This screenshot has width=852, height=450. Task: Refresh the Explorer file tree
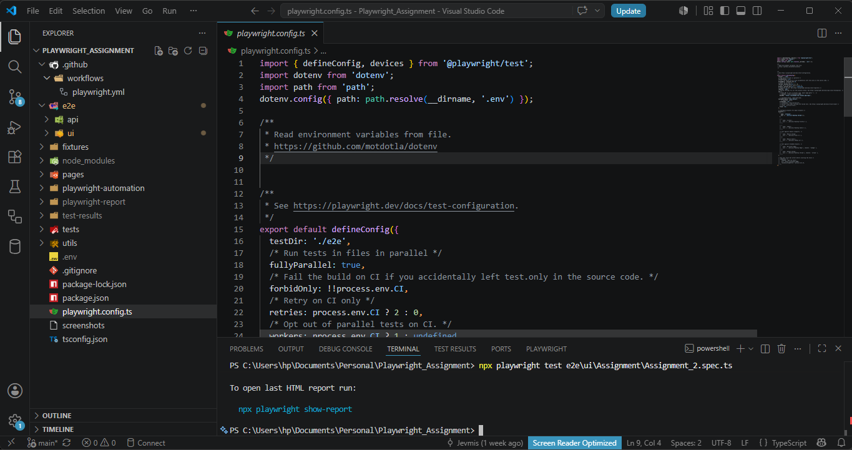click(188, 51)
